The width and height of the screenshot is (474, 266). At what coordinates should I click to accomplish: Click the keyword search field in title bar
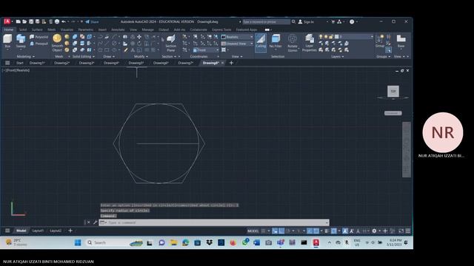pyautogui.click(x=267, y=21)
